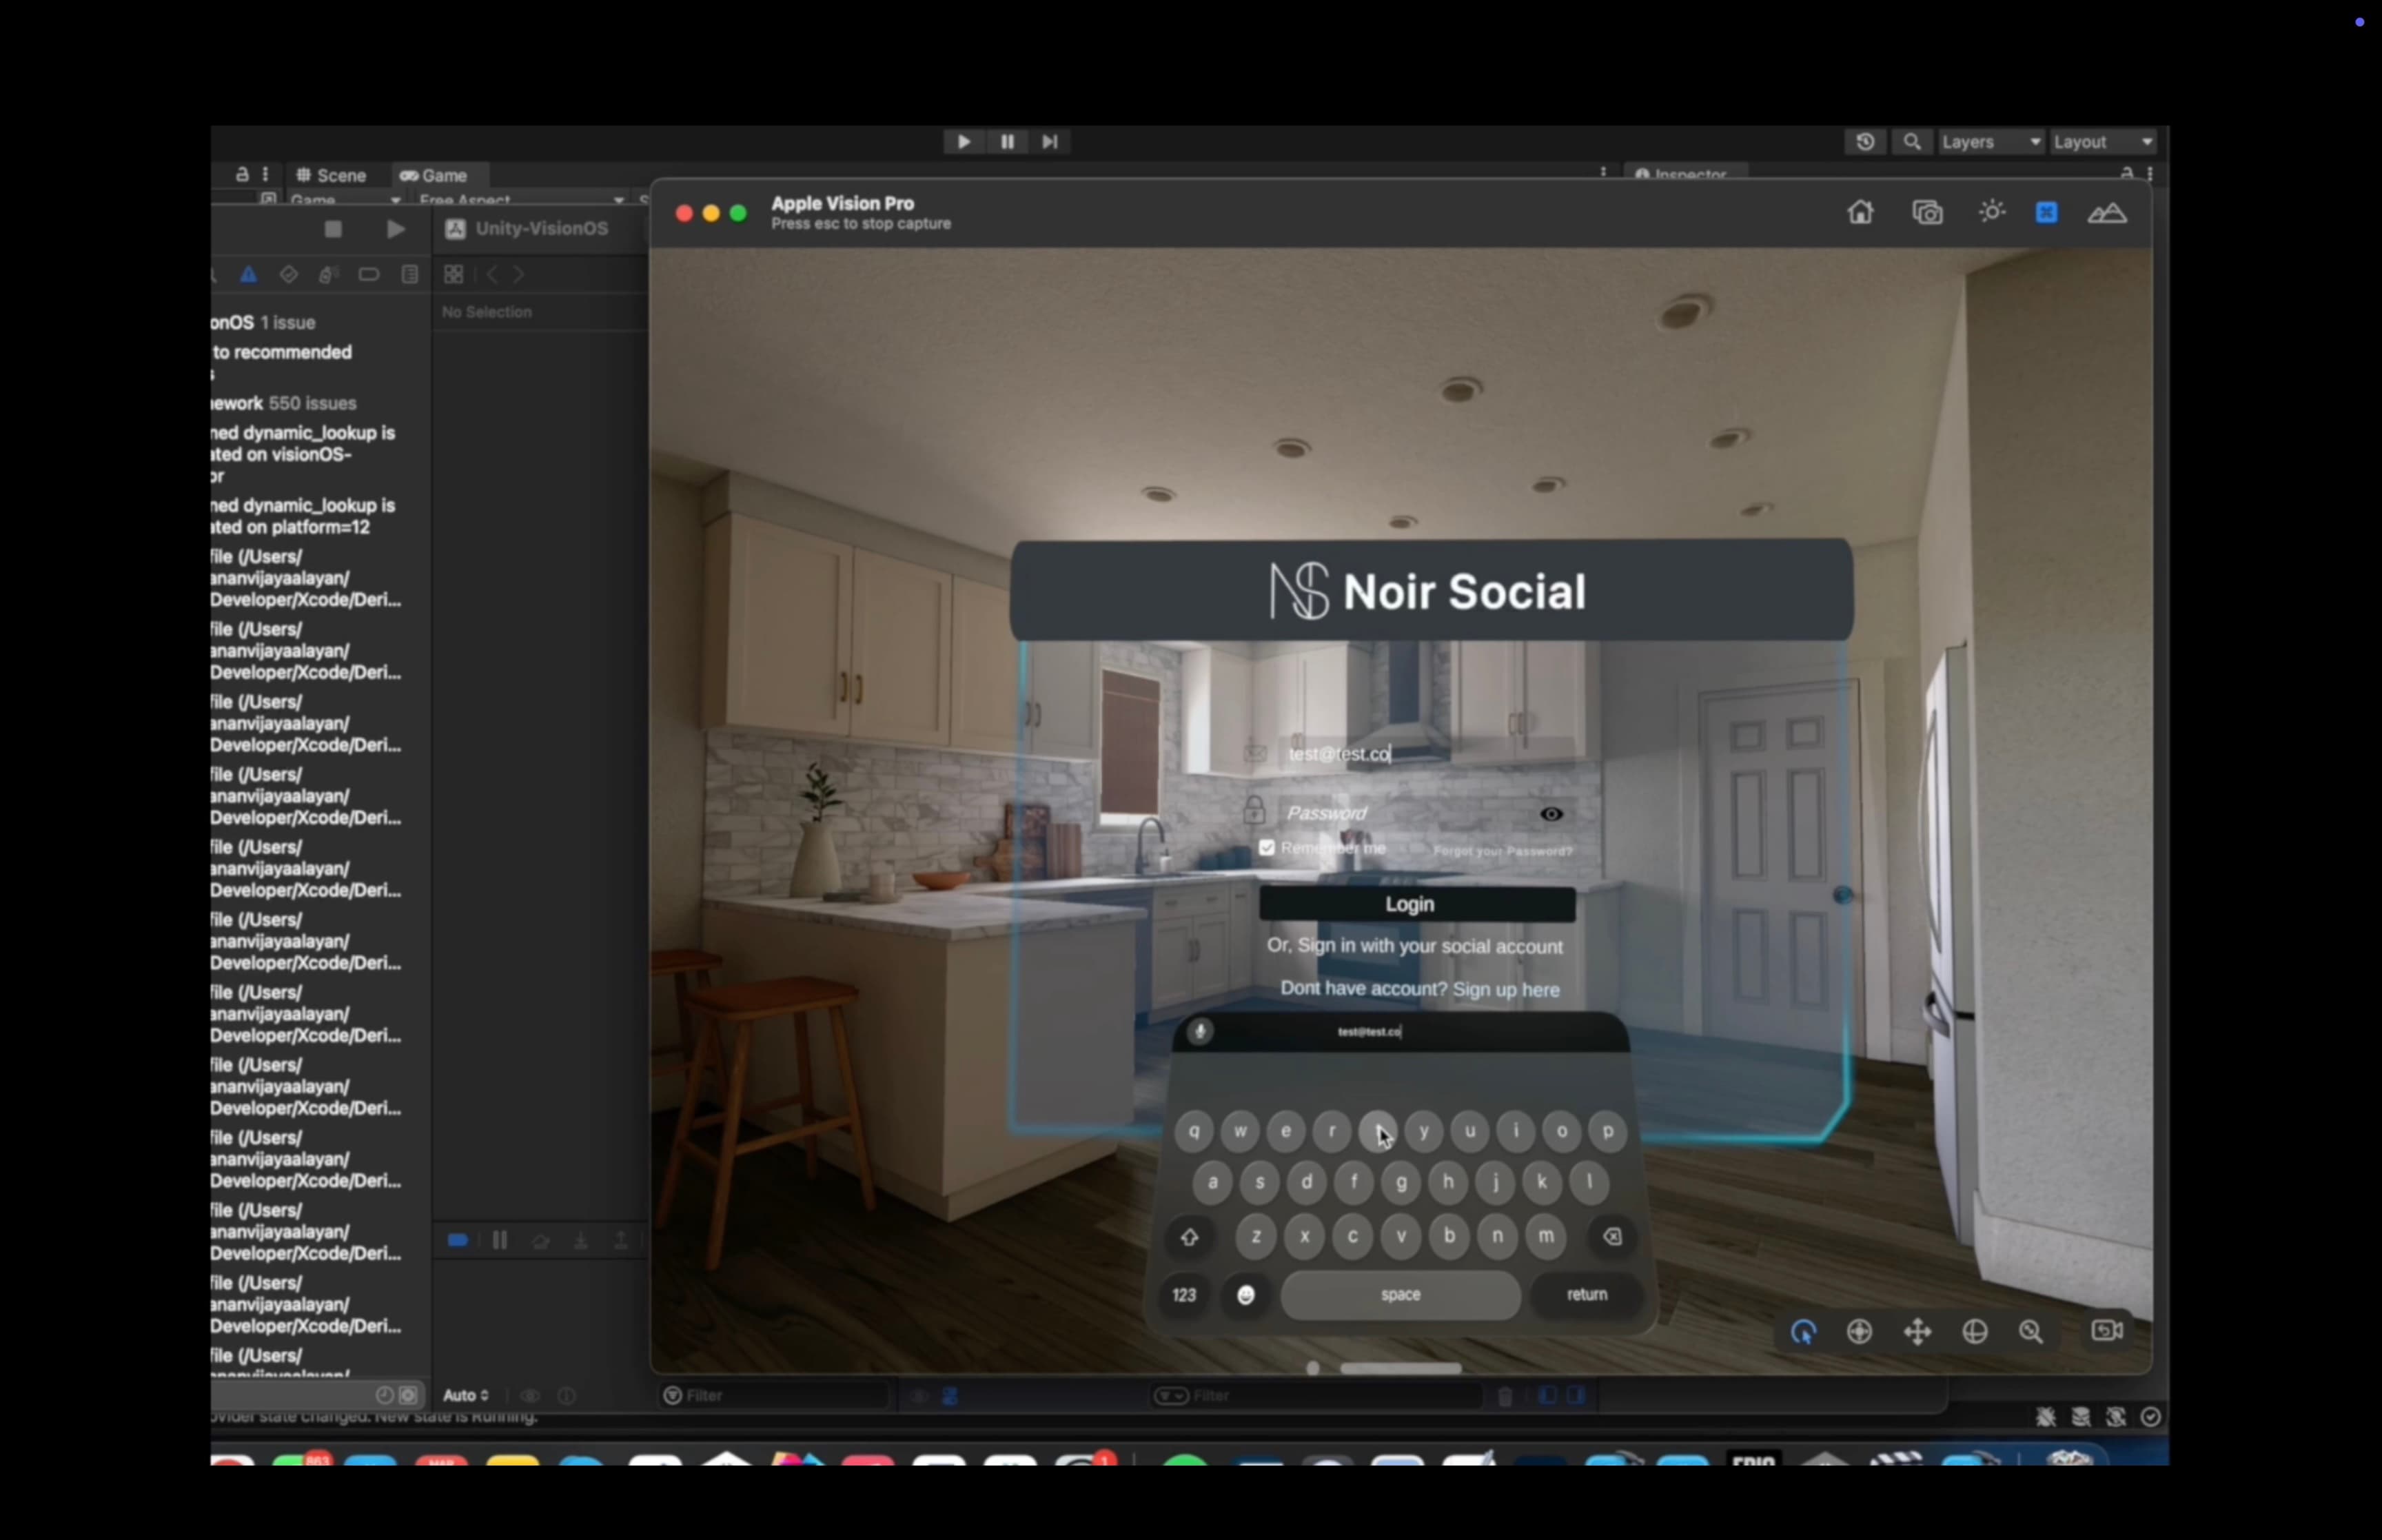This screenshot has width=2382, height=1540.
Task: Open the Inspector panel three-dot menu
Action: tap(2149, 174)
